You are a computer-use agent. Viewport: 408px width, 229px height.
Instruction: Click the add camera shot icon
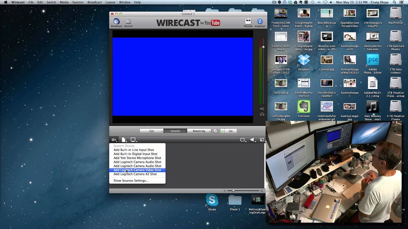coord(114,140)
